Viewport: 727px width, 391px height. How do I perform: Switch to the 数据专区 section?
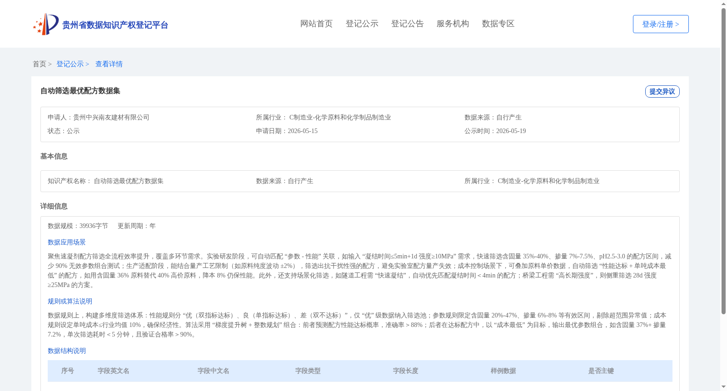click(x=498, y=24)
